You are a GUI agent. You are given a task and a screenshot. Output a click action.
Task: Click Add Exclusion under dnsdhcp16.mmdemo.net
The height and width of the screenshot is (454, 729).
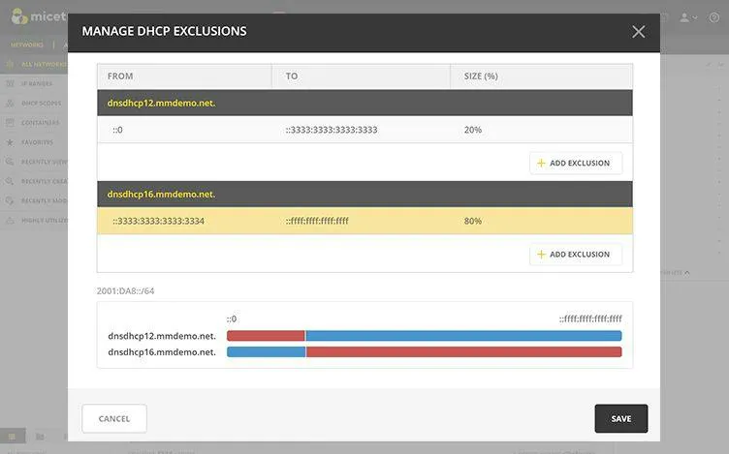[x=576, y=255]
